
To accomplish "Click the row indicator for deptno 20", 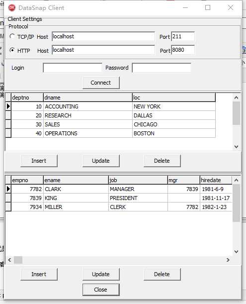I will tap(8, 115).
